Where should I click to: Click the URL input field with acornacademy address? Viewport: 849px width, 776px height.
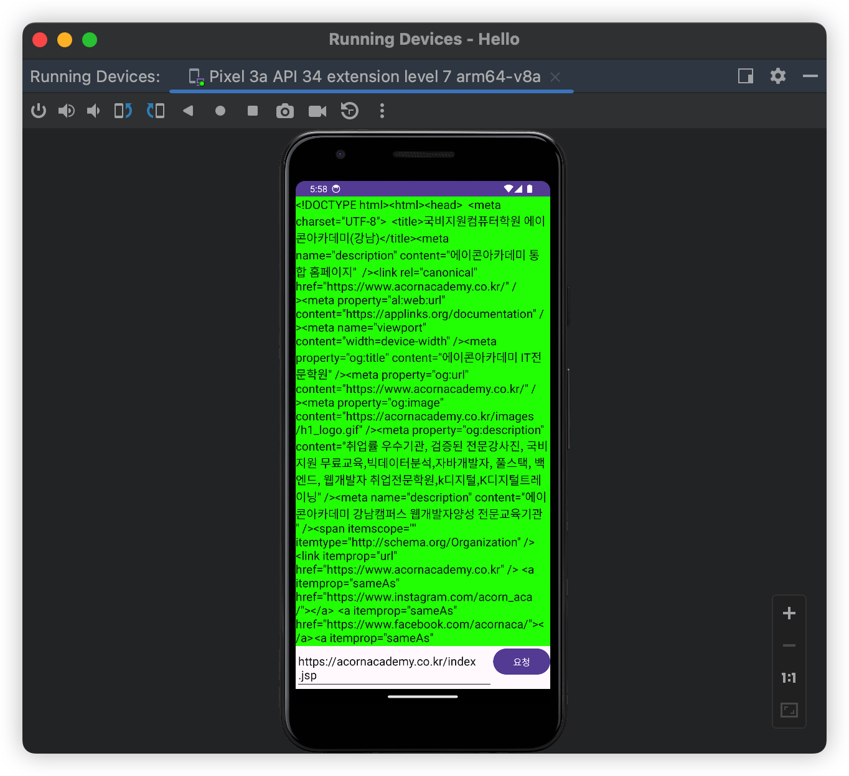tap(394, 668)
